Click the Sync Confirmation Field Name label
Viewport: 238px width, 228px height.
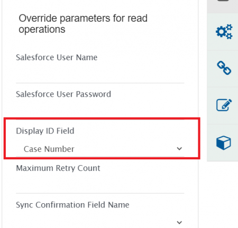72,205
